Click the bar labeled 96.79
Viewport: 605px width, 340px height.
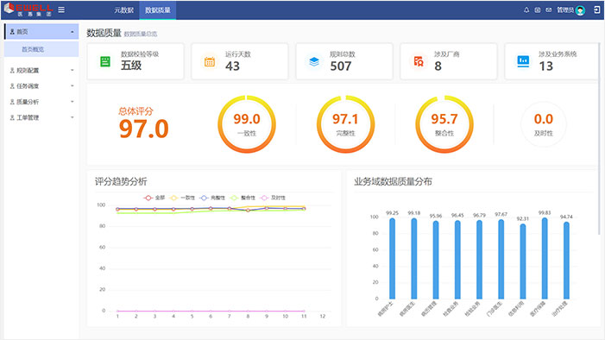click(479, 260)
